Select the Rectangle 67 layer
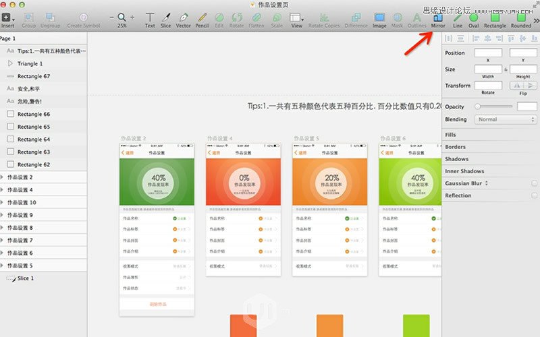This screenshot has width=540, height=337. (x=43, y=76)
